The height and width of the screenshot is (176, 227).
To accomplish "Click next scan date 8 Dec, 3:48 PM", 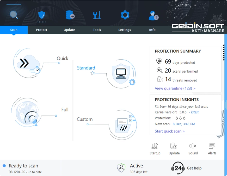I will 184,124.
